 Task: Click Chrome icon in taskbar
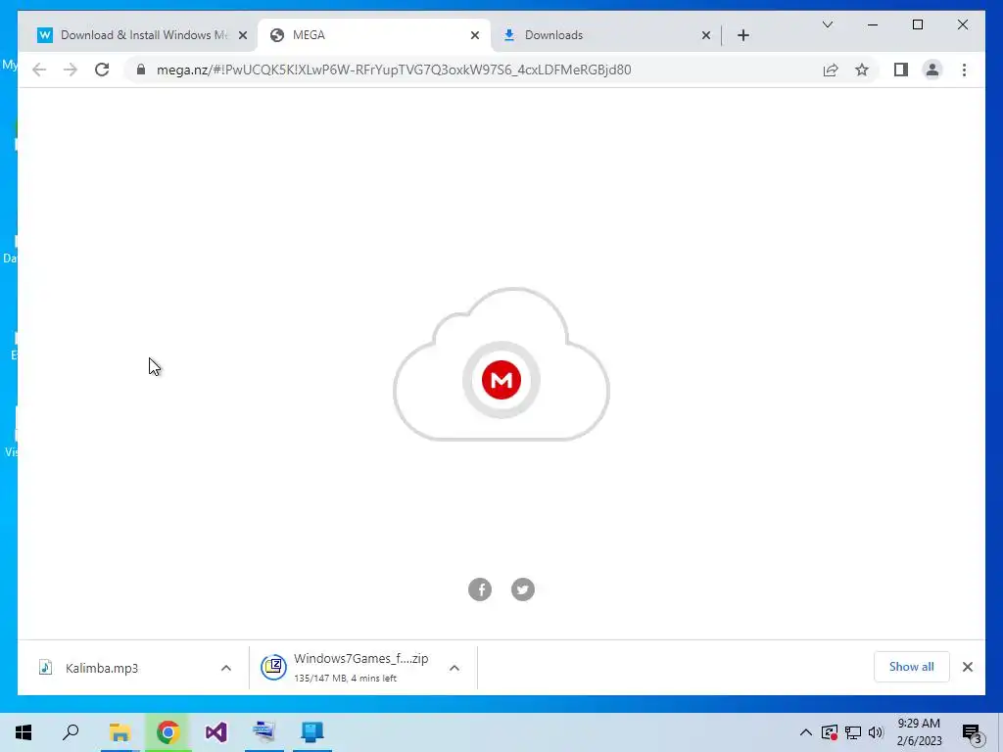pyautogui.click(x=167, y=732)
